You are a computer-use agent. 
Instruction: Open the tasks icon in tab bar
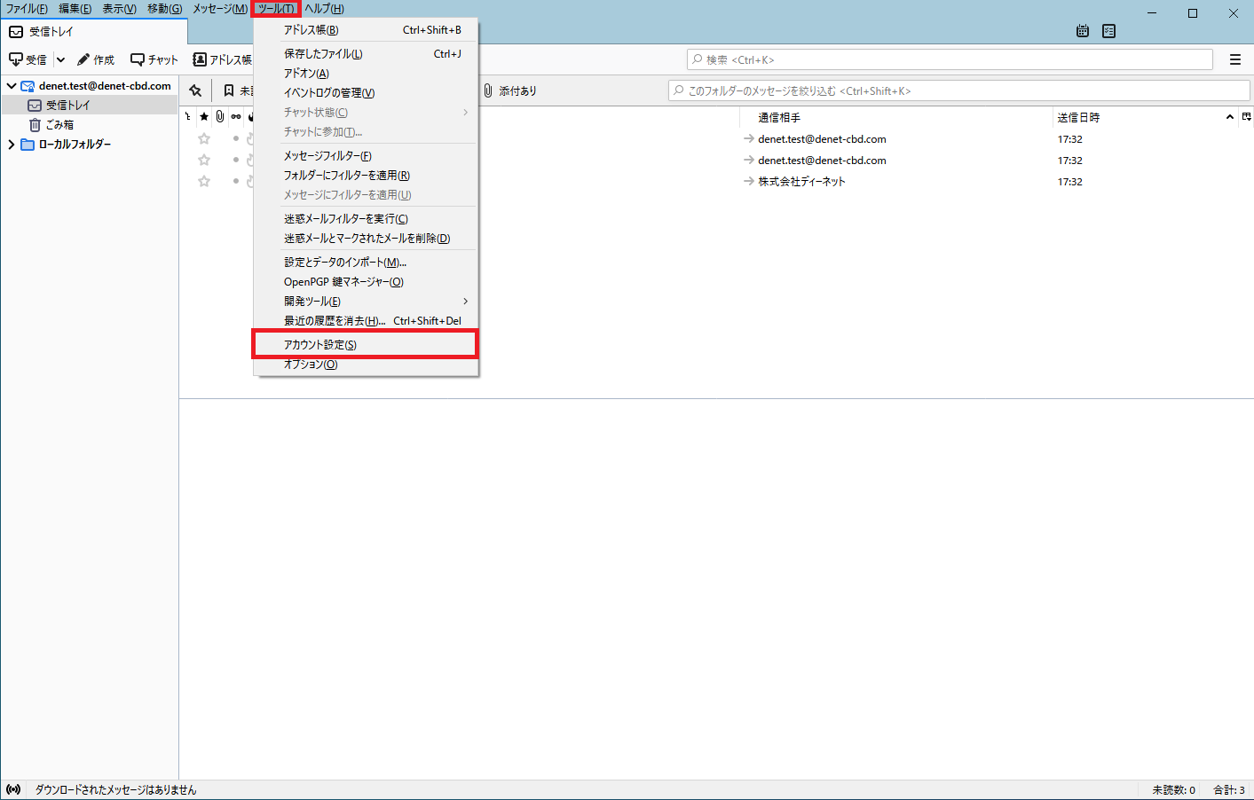1109,31
